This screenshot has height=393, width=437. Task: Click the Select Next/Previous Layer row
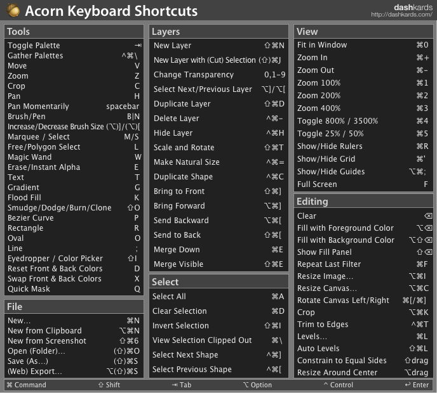point(218,89)
